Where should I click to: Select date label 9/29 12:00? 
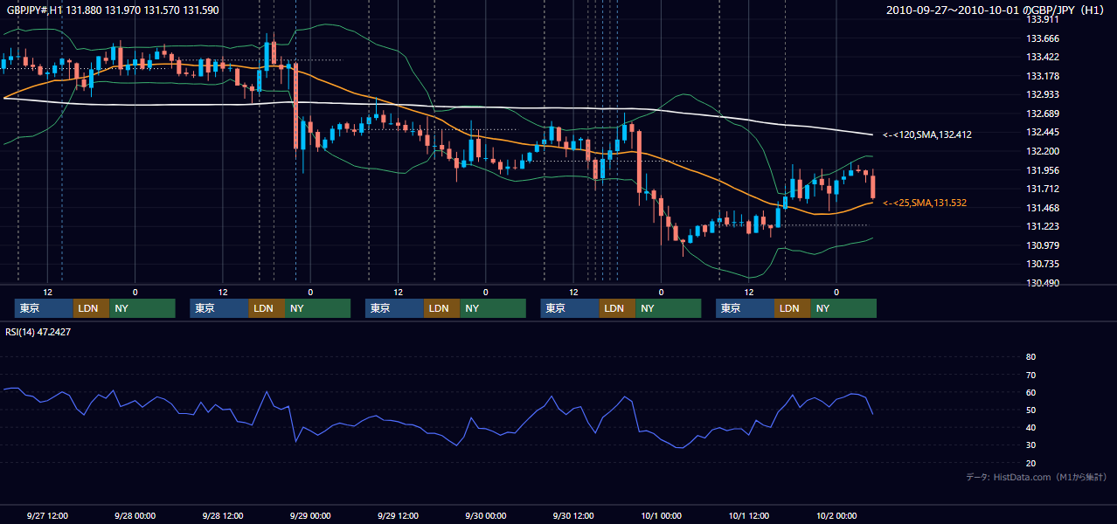tap(398, 515)
